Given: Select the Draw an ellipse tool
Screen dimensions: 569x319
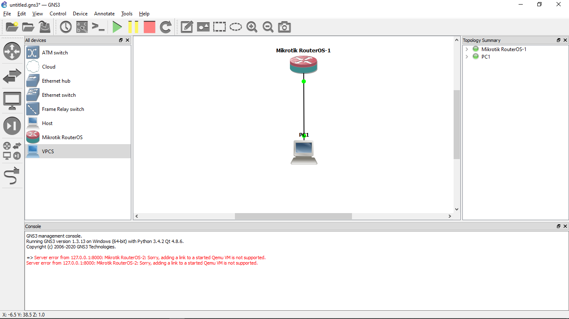Looking at the screenshot, I should tap(235, 27).
